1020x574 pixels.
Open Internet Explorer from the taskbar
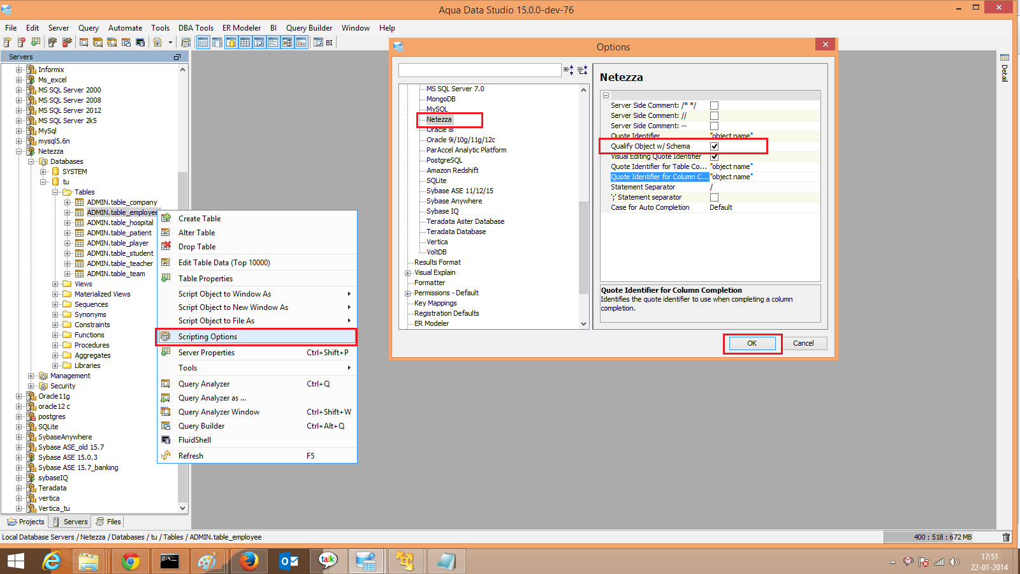coord(52,561)
